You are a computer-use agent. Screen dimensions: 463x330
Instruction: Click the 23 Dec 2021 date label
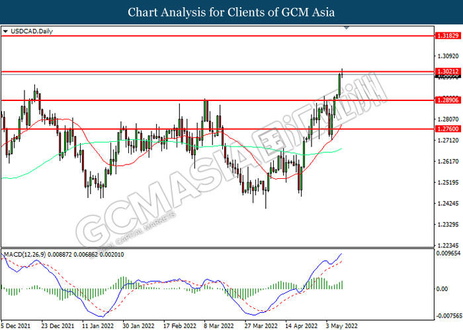[58, 326]
